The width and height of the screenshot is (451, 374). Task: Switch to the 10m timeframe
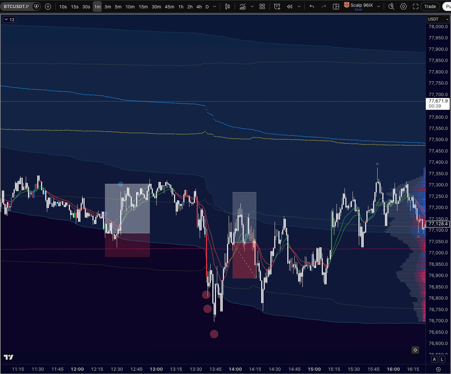click(130, 6)
